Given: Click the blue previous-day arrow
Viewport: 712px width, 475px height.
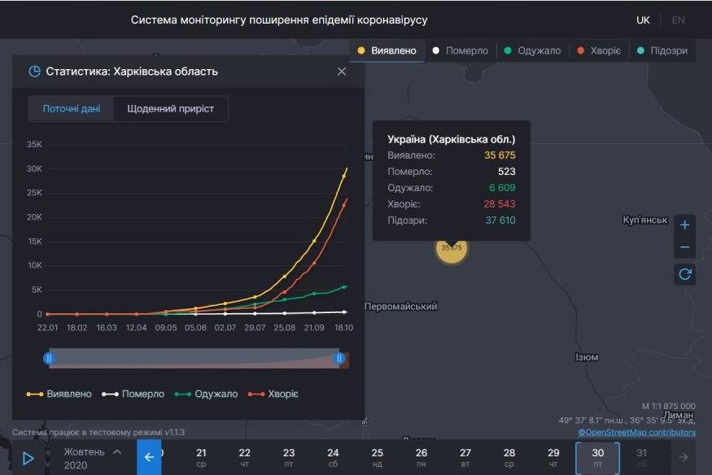Looking at the screenshot, I should (x=150, y=457).
